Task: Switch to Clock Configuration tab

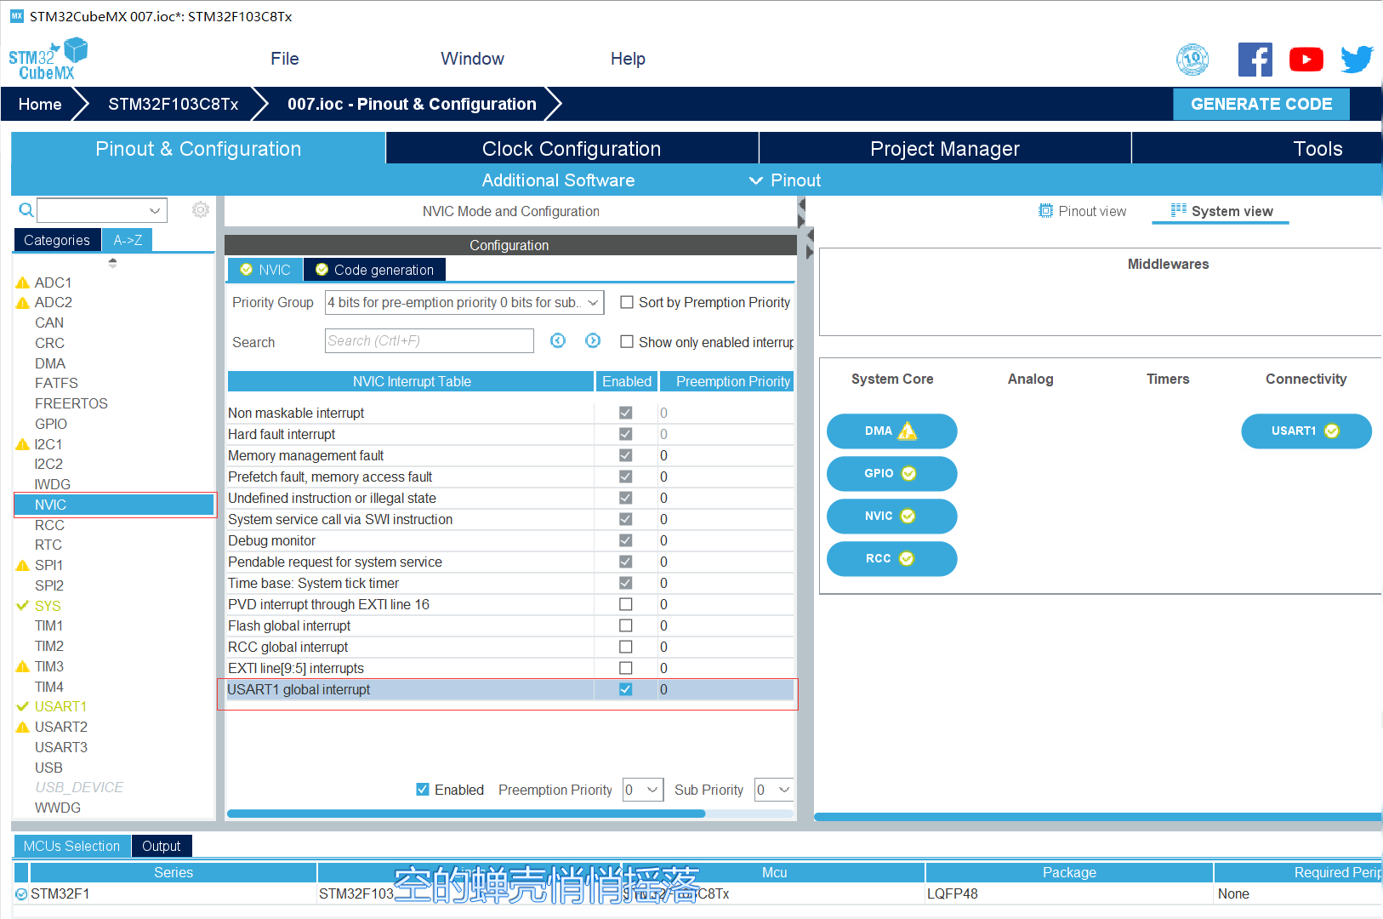Action: 572,148
